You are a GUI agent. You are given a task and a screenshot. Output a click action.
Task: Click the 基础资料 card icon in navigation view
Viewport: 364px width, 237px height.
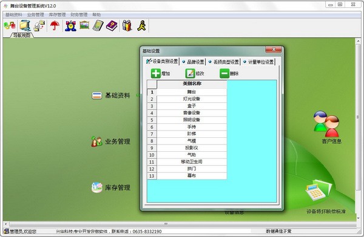(97, 96)
